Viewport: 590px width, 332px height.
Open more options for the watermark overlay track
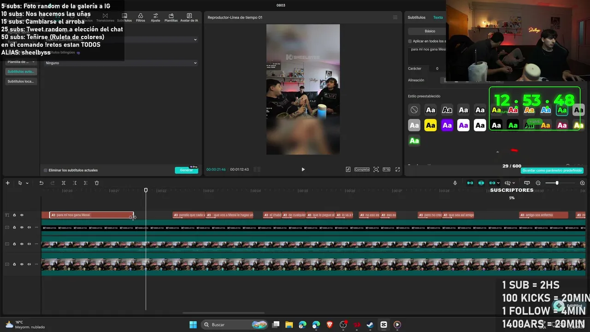(x=36, y=227)
